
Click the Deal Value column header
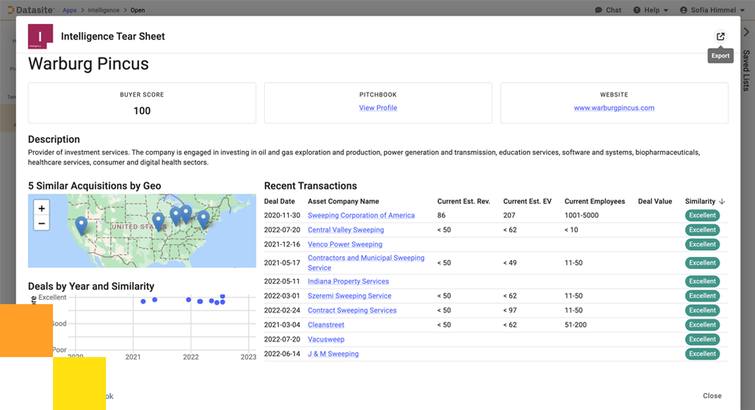pos(655,202)
